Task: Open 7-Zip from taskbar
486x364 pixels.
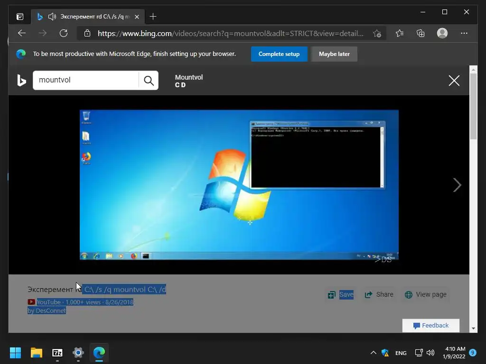Action: click(57, 353)
